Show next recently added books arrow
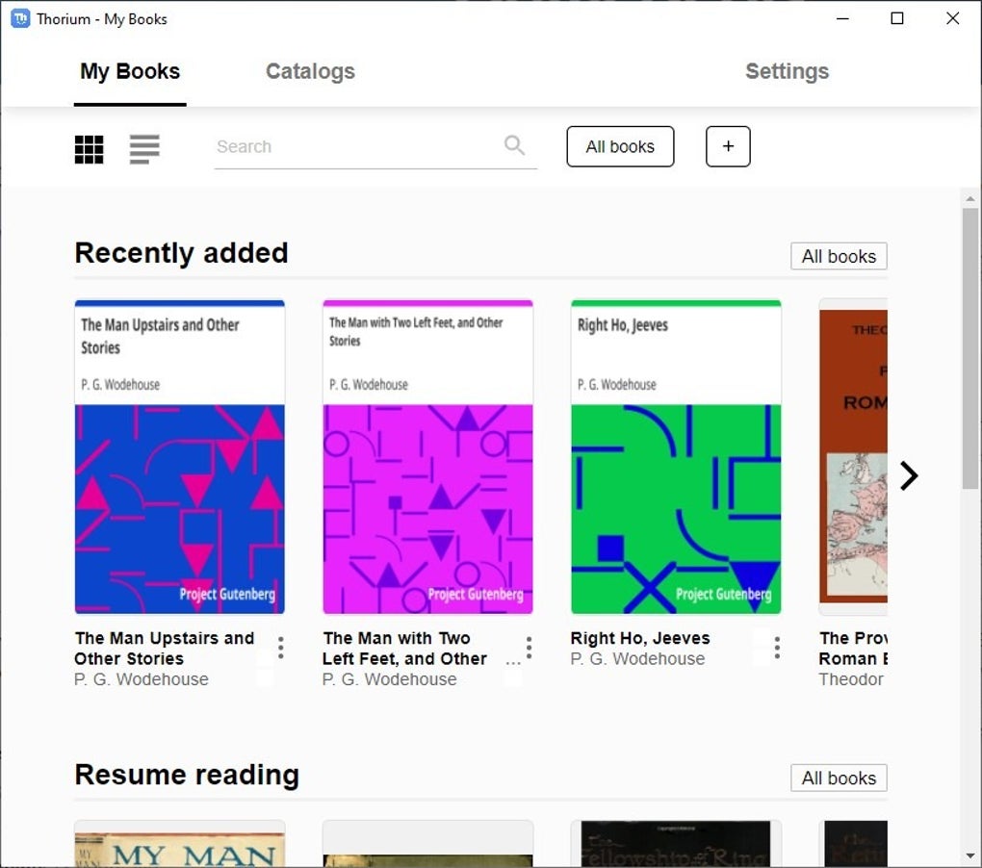The width and height of the screenshot is (982, 868). pyautogui.click(x=909, y=475)
